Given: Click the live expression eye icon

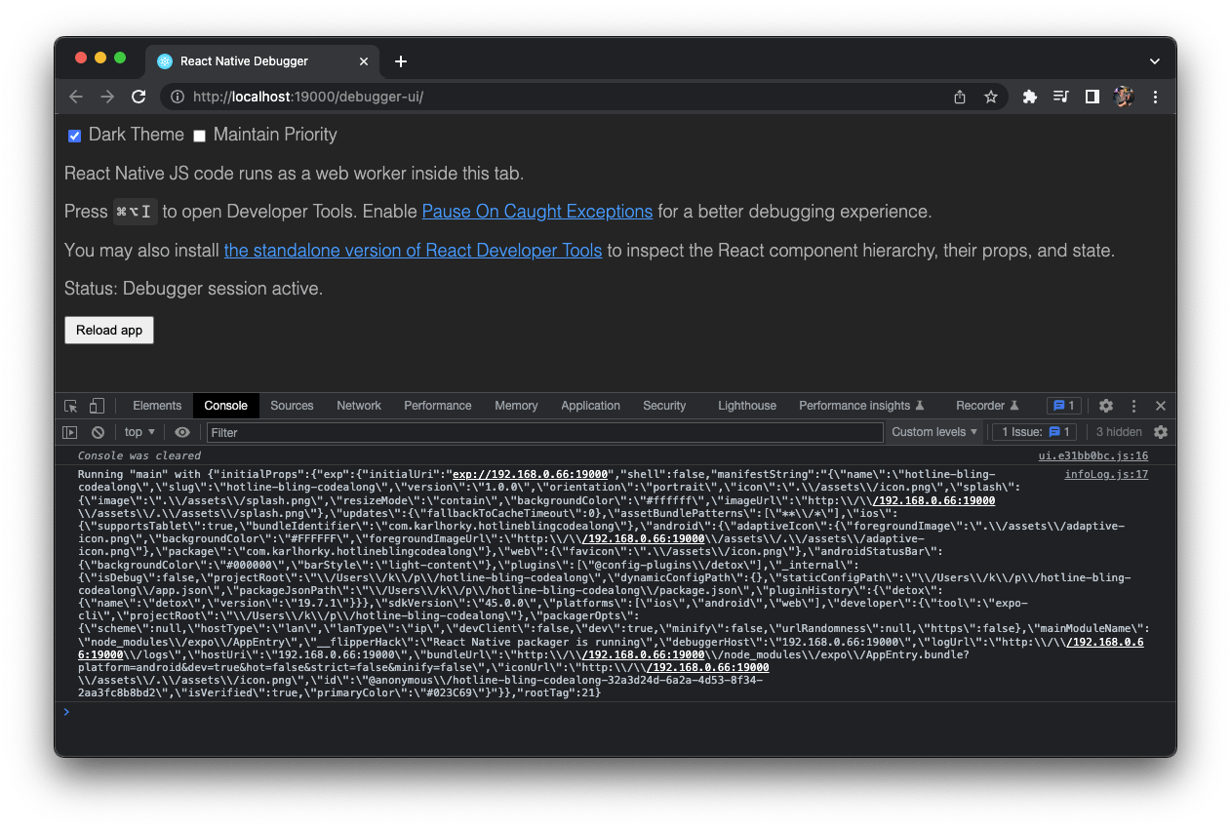Looking at the screenshot, I should pyautogui.click(x=182, y=432).
